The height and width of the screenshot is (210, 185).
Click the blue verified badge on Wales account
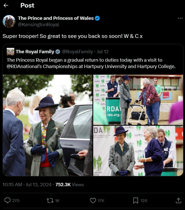click(97, 18)
